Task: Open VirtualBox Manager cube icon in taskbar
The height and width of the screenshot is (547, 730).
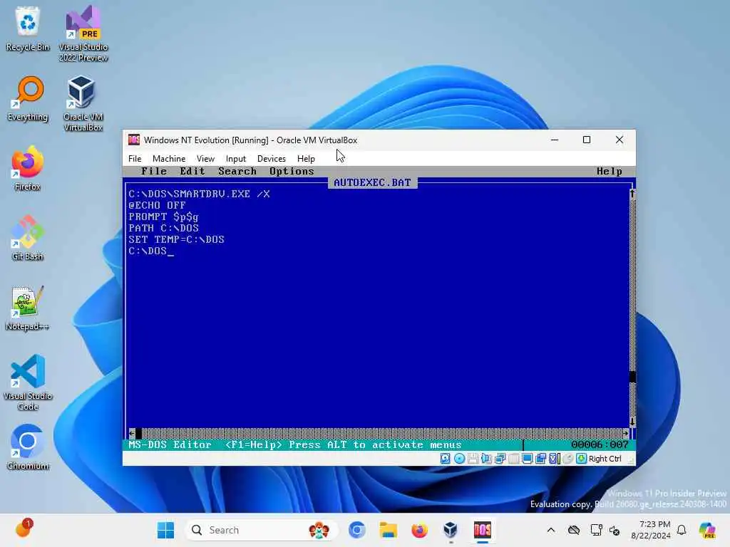Action: tap(451, 530)
